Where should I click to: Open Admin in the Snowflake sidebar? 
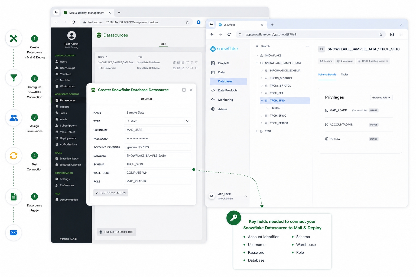223,109
